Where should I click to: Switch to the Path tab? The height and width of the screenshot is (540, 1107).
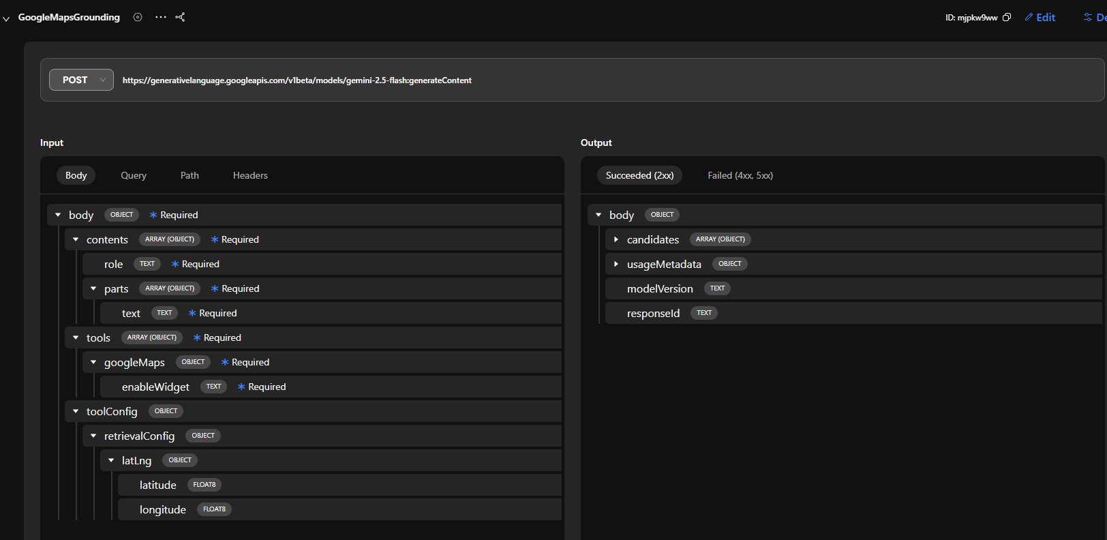[x=189, y=175]
